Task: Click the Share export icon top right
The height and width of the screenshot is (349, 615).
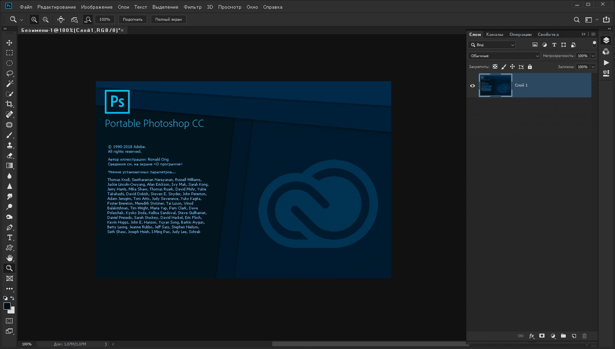Action: click(606, 19)
